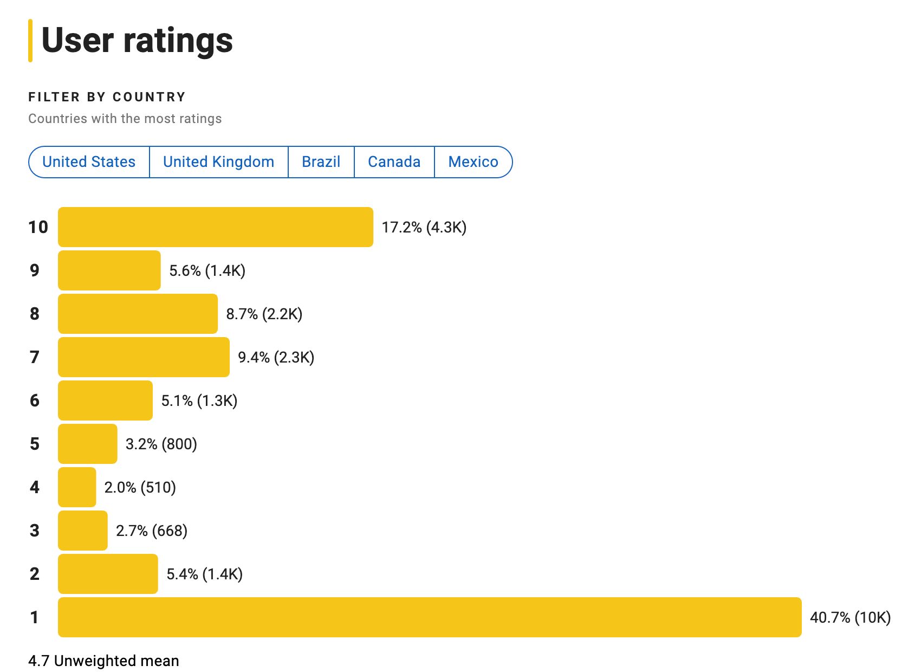Select the rating 3 yellow bar
The height and width of the screenshot is (672, 908).
tap(82, 531)
